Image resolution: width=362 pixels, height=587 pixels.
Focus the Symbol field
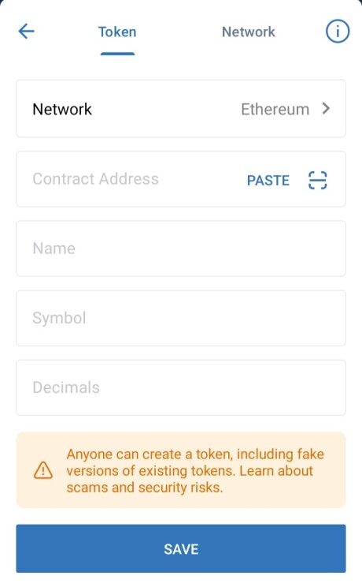(181, 318)
